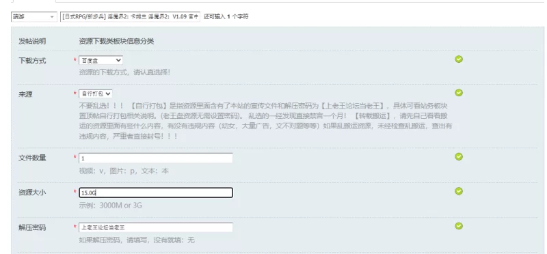Click the 来源 field label

coord(25,94)
